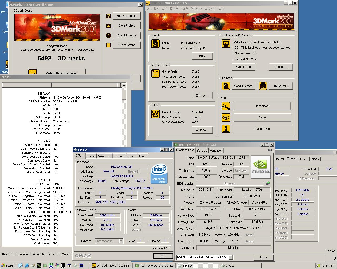Open the Processor selection dropdown in CPU-Z
337x269 pixels.
[121, 241]
